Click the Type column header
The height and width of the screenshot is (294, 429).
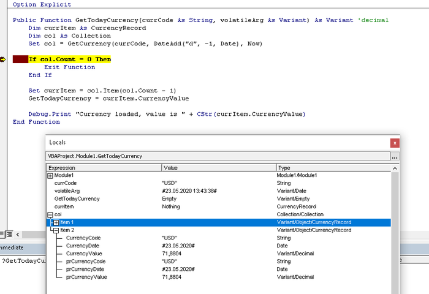[331, 167]
